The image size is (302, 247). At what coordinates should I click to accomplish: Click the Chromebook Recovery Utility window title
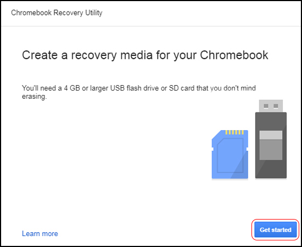click(57, 13)
